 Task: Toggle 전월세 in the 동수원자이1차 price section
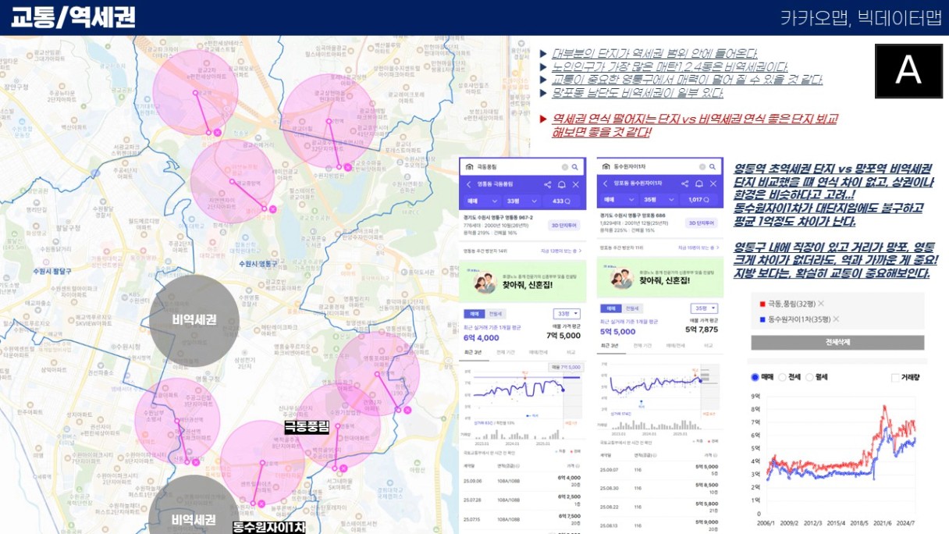tap(632, 308)
